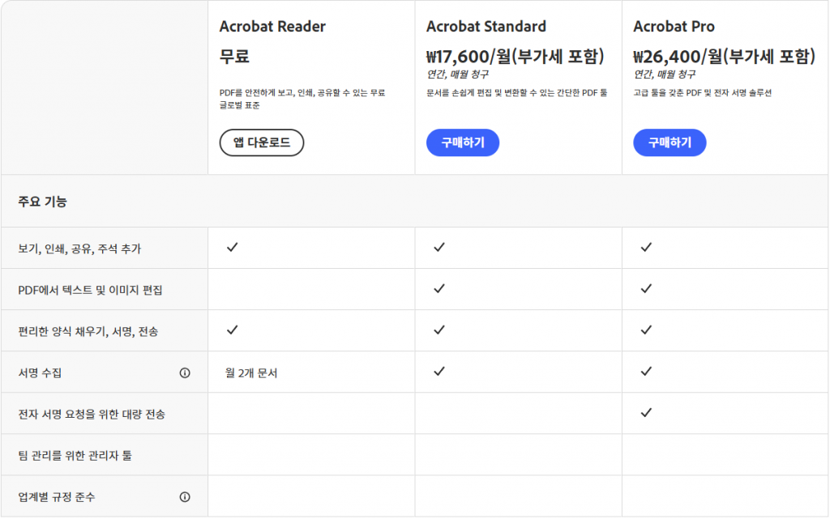830x519 pixels.
Task: Click the 팀 관리를 위한 관리자 툴 row label
Action: click(x=73, y=454)
